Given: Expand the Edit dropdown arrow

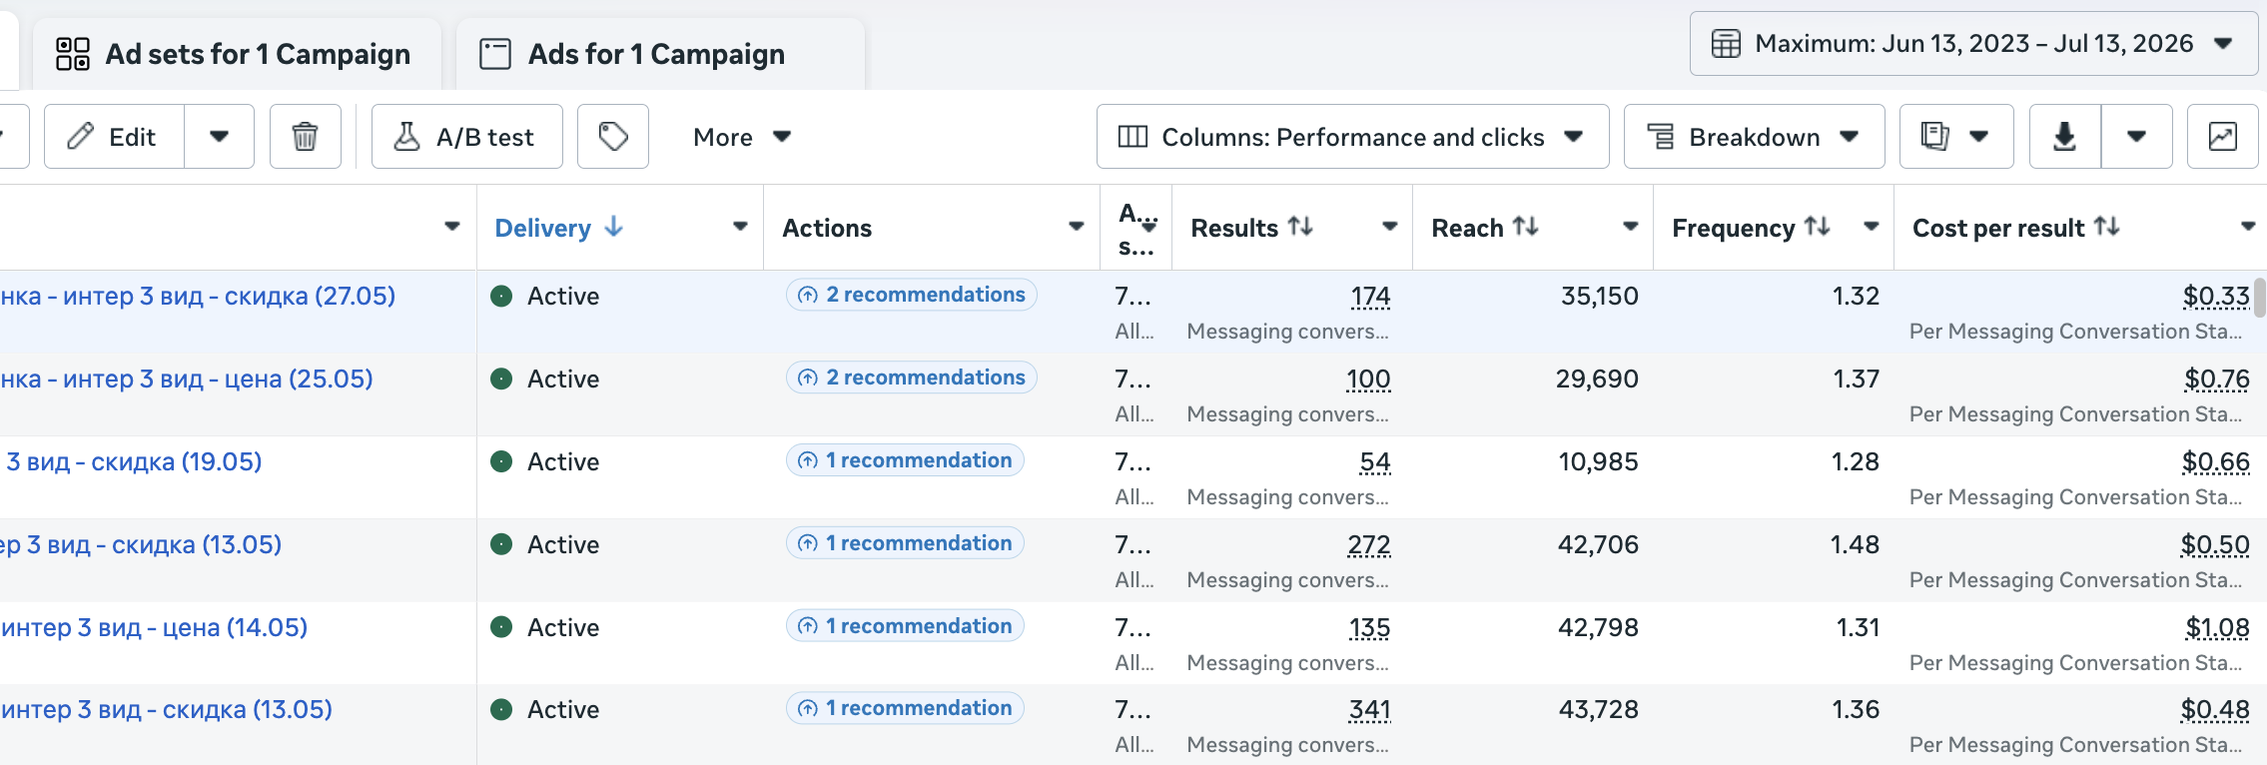Looking at the screenshot, I should click(220, 137).
